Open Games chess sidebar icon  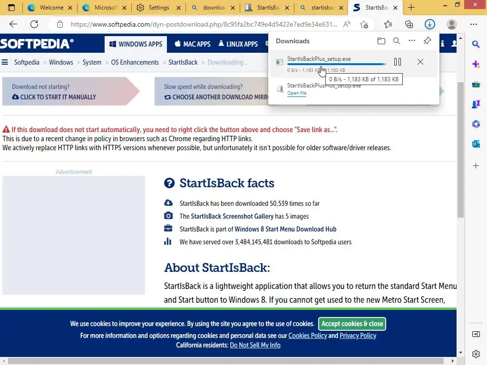476,104
